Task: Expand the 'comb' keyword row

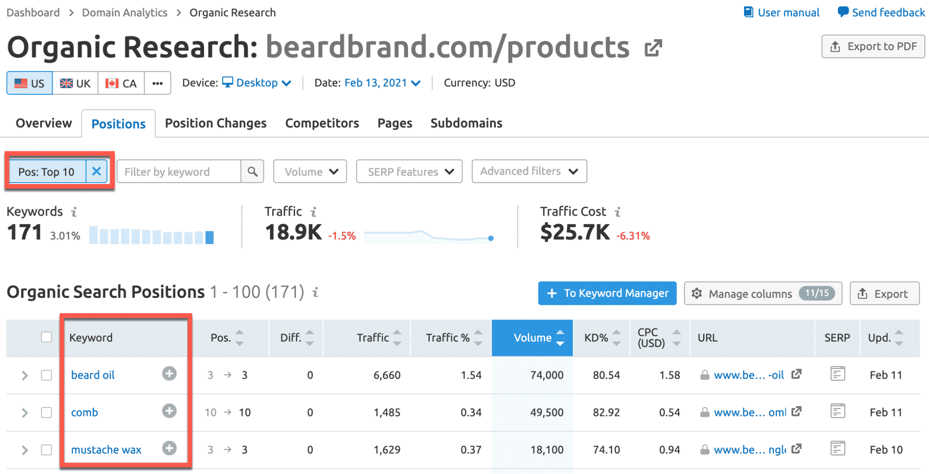Action: [x=25, y=413]
